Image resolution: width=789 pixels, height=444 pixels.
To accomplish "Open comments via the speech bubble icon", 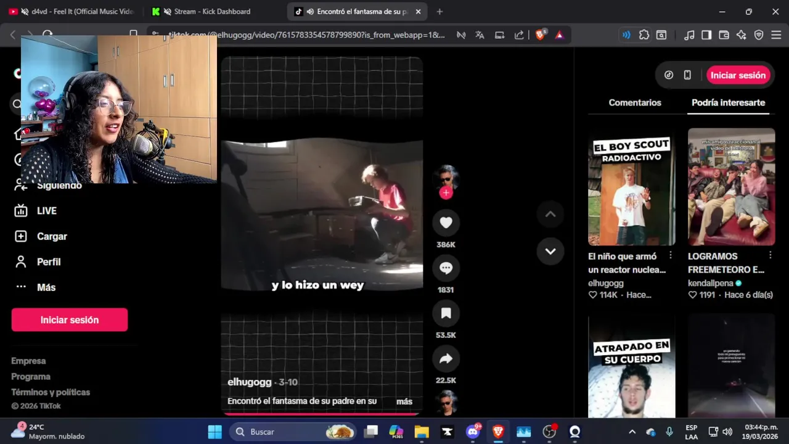I will [446, 268].
